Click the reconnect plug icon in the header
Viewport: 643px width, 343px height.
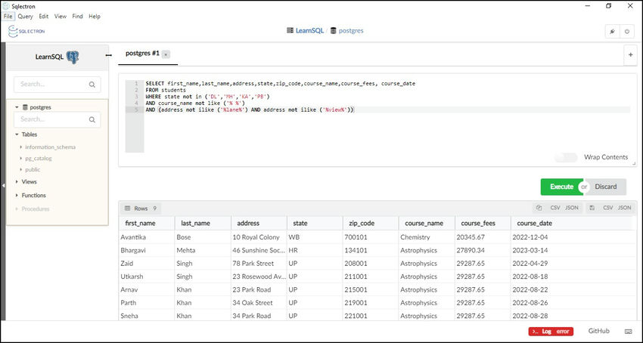(610, 32)
